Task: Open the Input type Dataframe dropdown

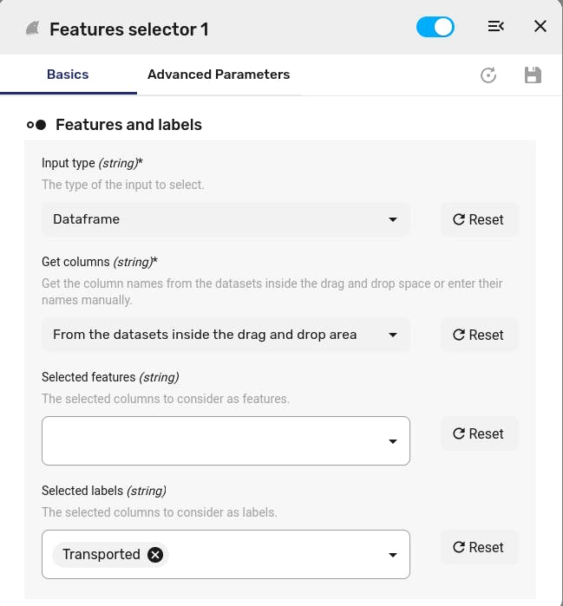Action: pyautogui.click(x=226, y=219)
